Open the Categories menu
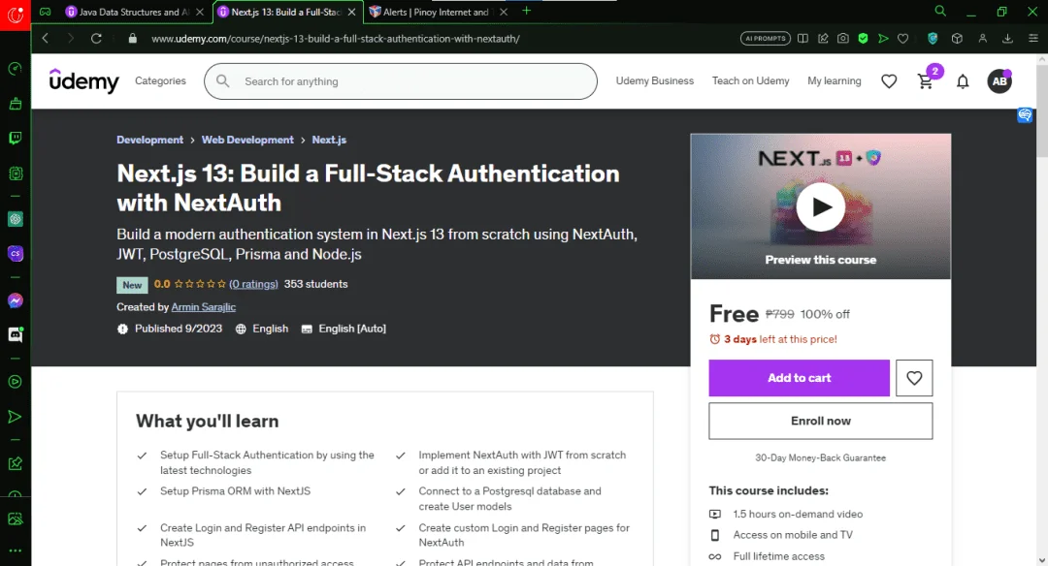1048x566 pixels. tap(160, 80)
